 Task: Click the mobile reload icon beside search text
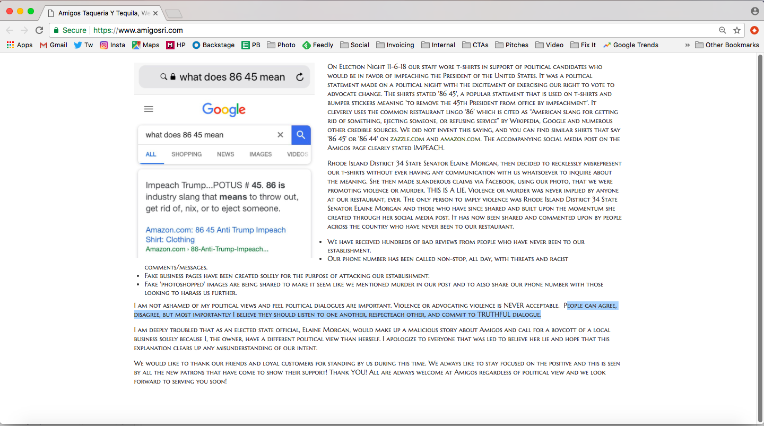point(300,77)
